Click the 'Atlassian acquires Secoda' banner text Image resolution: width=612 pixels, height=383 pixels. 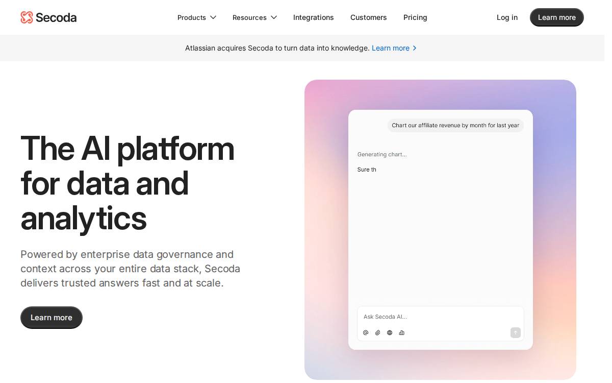pyautogui.click(x=277, y=48)
